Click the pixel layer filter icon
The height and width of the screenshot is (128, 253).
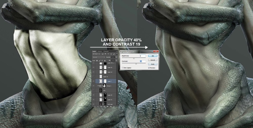[103, 54]
